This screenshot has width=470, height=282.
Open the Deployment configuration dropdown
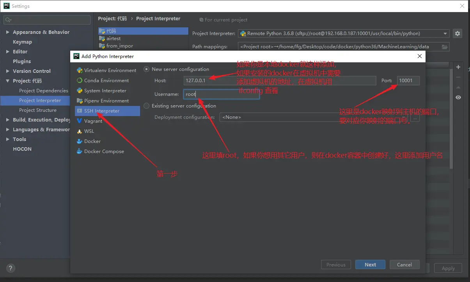(314, 117)
